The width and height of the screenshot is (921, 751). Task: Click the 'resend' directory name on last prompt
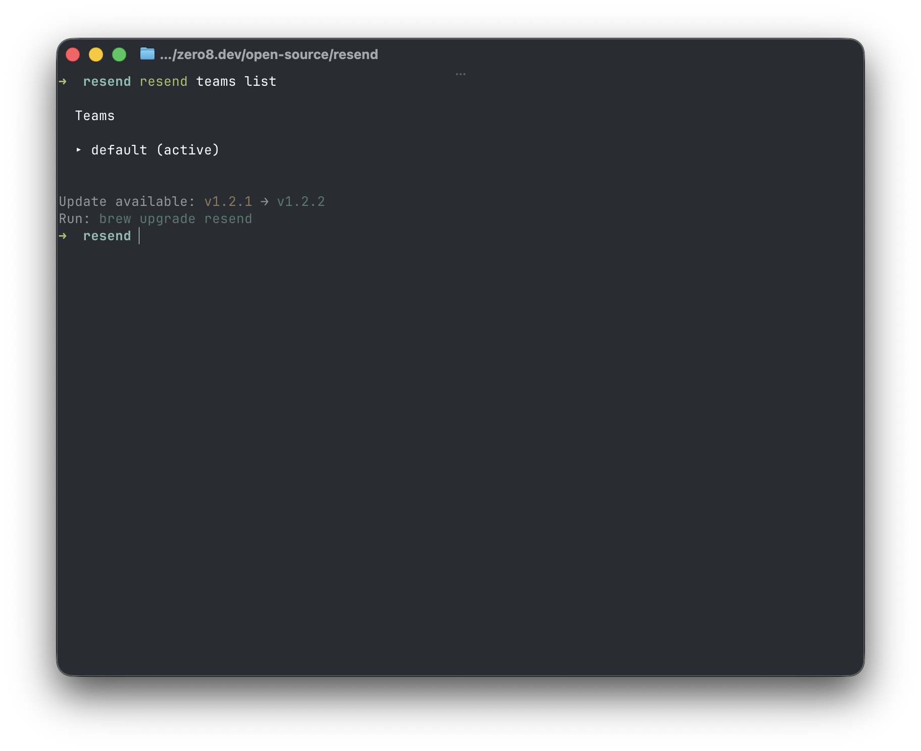[x=107, y=236]
